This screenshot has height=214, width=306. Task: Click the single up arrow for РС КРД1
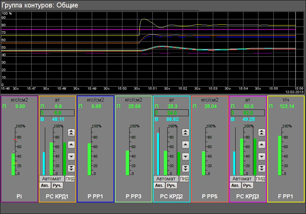pos(71,145)
